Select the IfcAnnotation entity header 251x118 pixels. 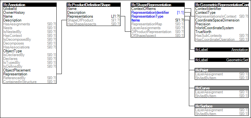[x=29, y=5]
